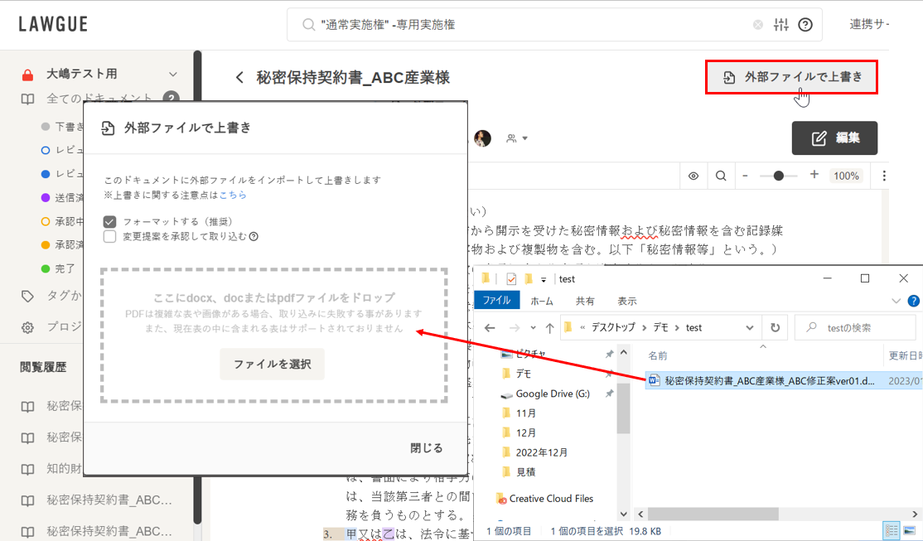This screenshot has height=541, width=923.
Task: Click the Explorer up-directory arrow
Action: click(x=549, y=327)
